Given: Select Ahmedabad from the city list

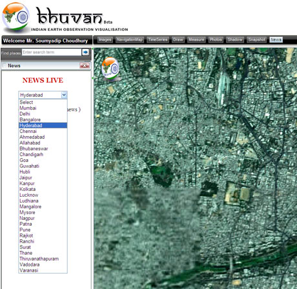Looking at the screenshot, I should coord(43,137).
